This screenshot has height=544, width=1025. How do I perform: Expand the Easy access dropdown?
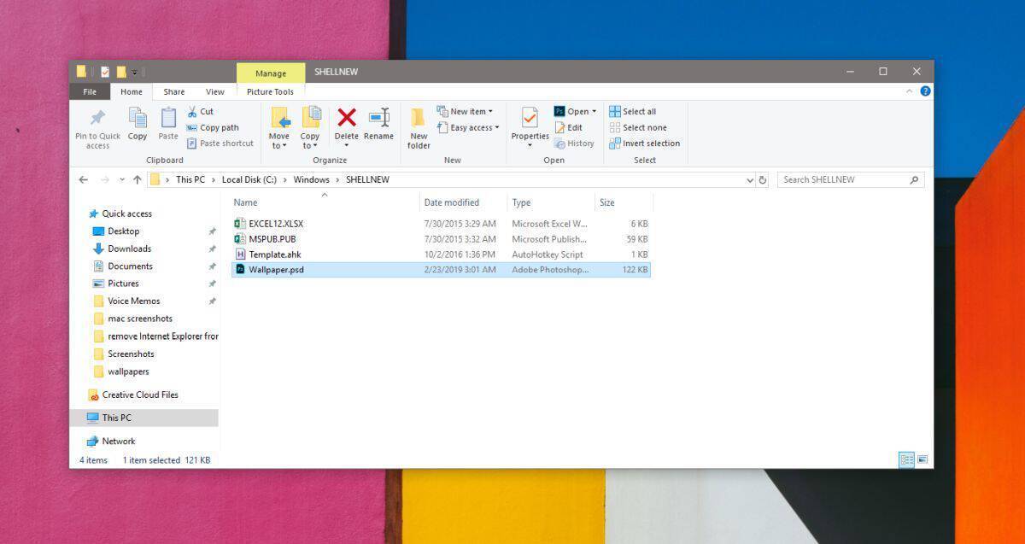(468, 127)
